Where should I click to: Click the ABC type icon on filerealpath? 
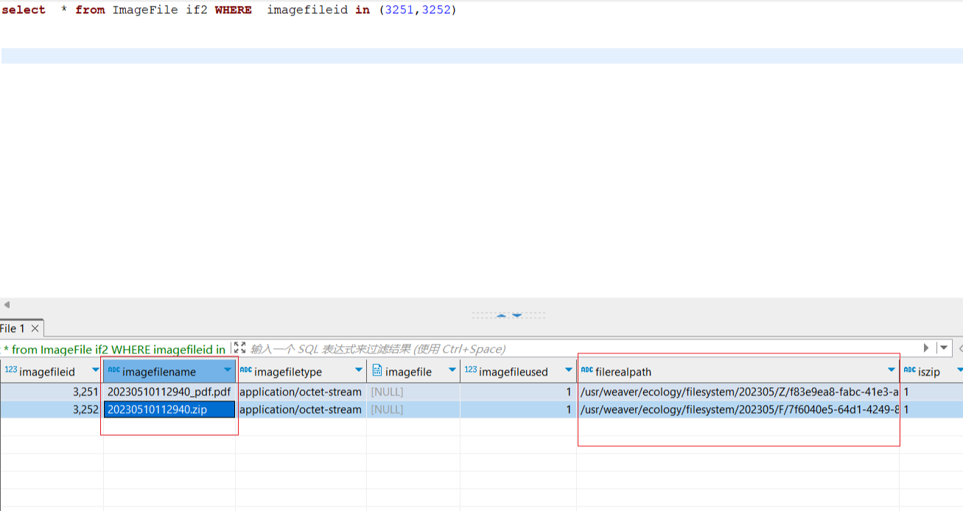click(x=586, y=370)
